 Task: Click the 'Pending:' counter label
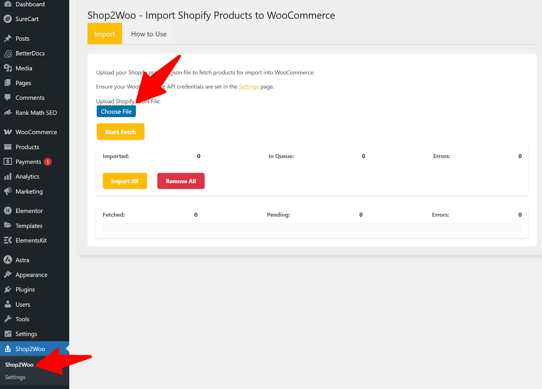[x=278, y=215]
